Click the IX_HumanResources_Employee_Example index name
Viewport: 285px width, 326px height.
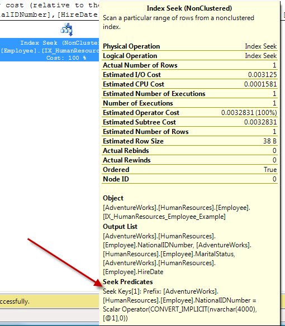click(164, 217)
